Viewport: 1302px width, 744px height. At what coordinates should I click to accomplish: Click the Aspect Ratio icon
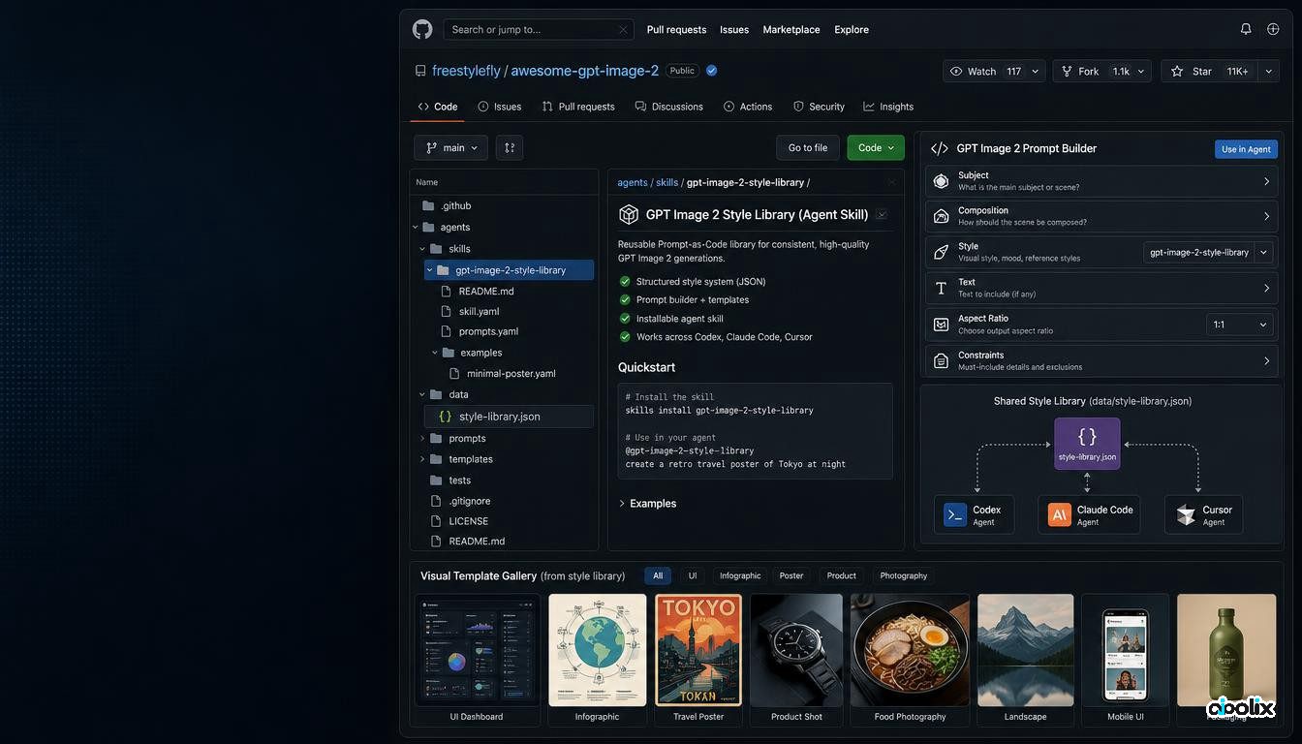(x=941, y=325)
